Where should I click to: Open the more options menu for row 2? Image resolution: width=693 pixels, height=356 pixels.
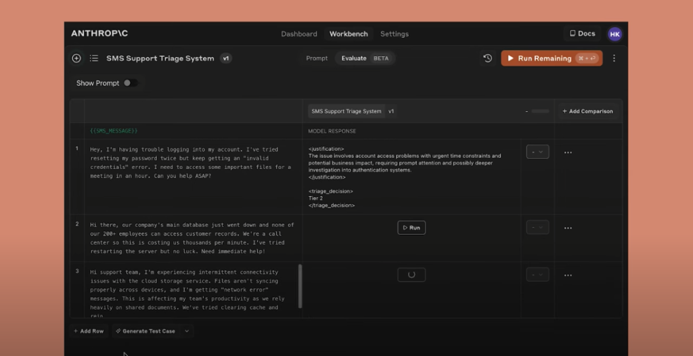[568, 228]
